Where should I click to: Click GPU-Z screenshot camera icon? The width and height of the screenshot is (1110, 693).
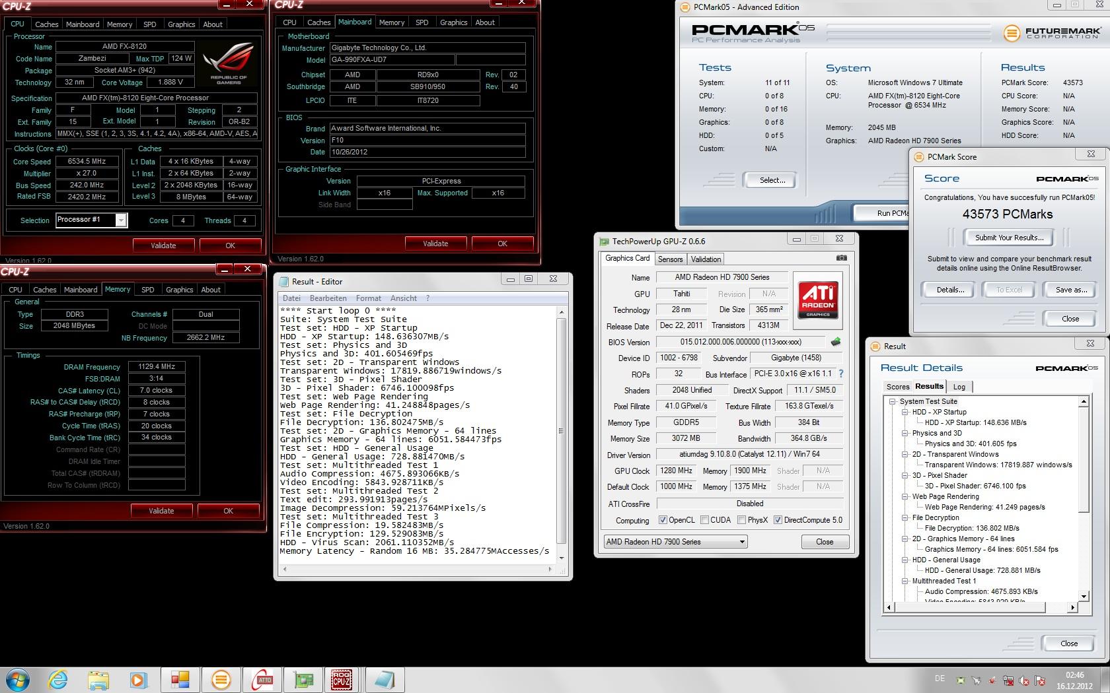click(x=841, y=258)
